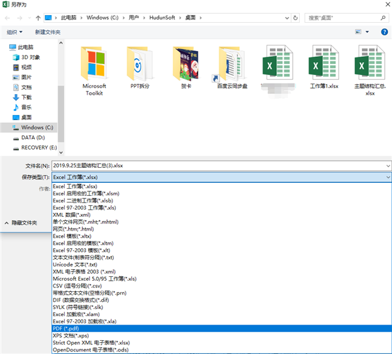Image resolution: width=392 pixels, height=354 pixels.
Task: Select 文档 in the navigation tree
Action: coord(22,88)
